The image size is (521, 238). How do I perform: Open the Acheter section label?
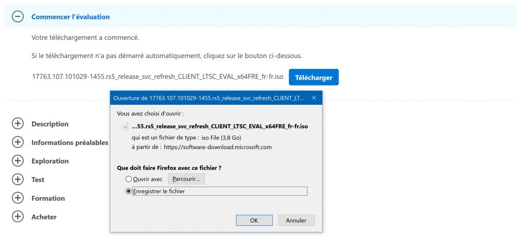tap(44, 217)
